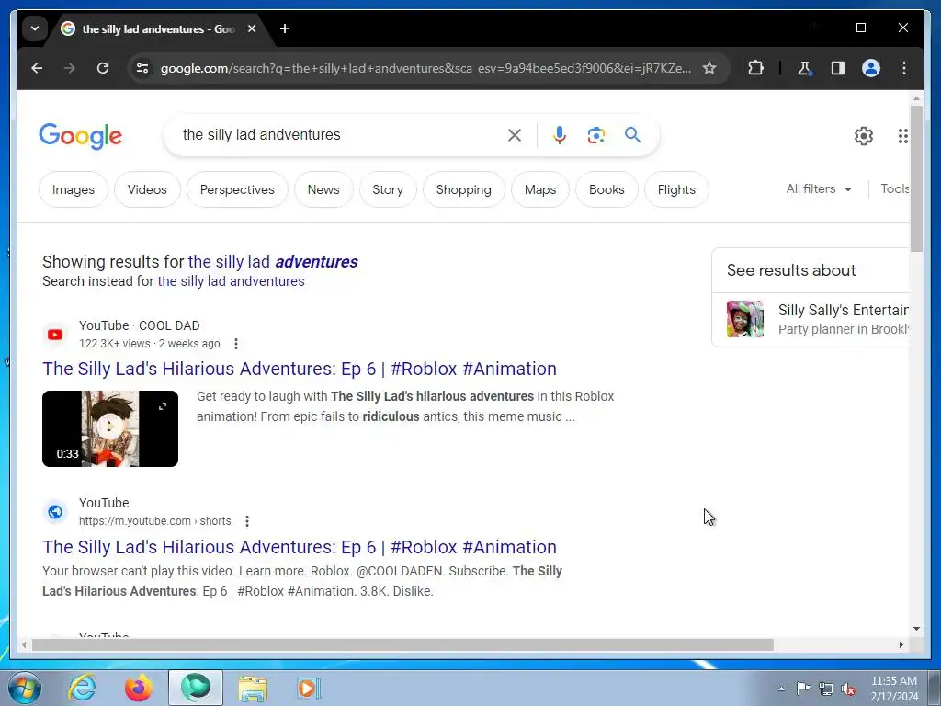941x706 pixels.
Task: Bookmark this page with star icon
Action: 709,68
